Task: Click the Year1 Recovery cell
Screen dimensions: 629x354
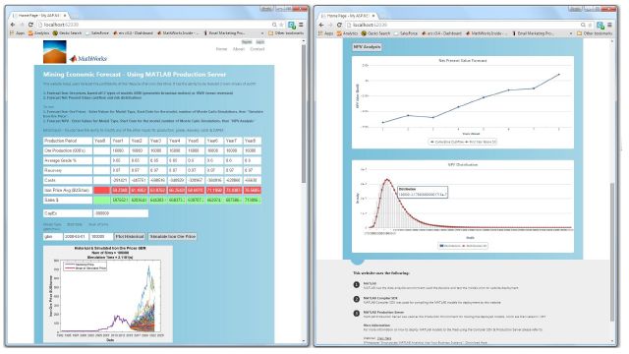Action: (120, 170)
